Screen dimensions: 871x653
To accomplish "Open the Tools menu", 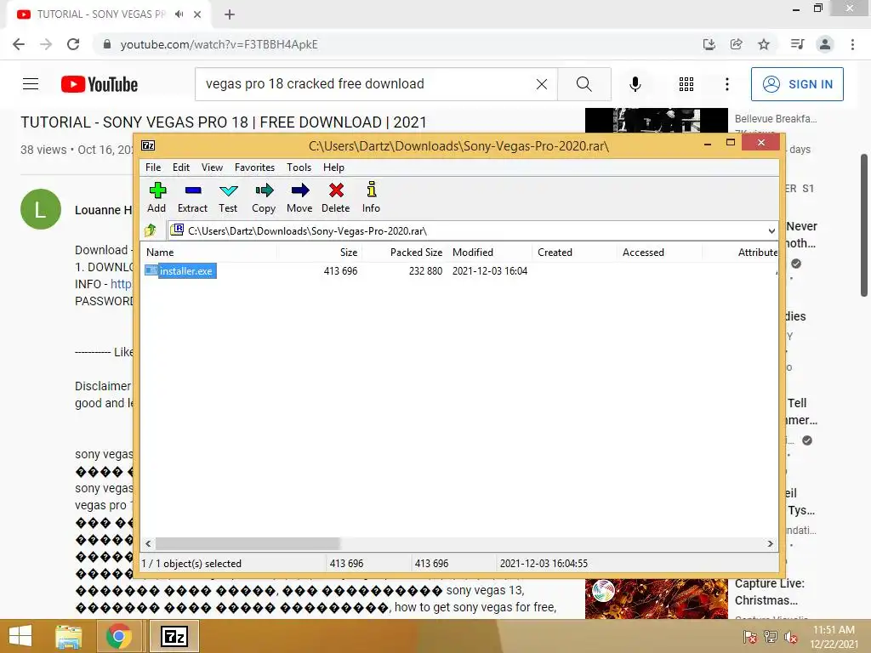I will [x=299, y=168].
